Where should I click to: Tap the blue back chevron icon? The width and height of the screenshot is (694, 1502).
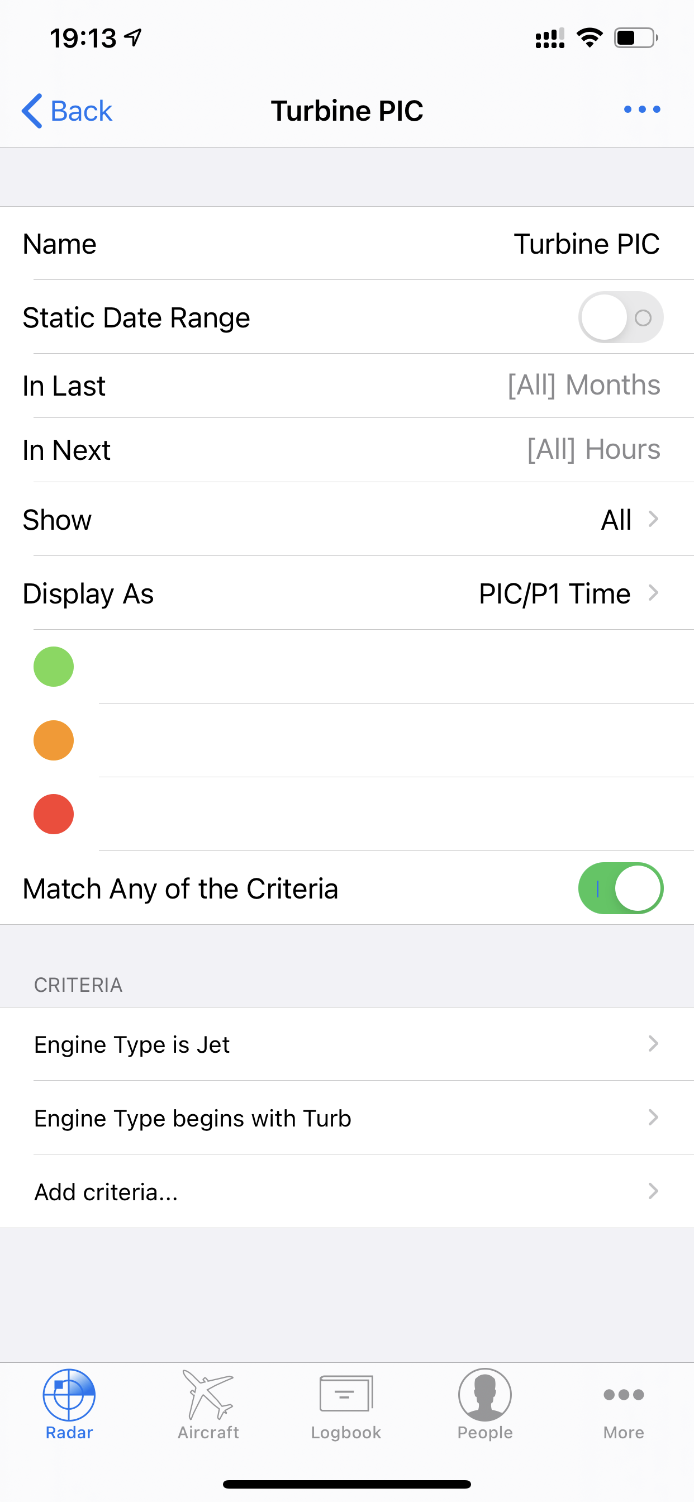(x=31, y=111)
